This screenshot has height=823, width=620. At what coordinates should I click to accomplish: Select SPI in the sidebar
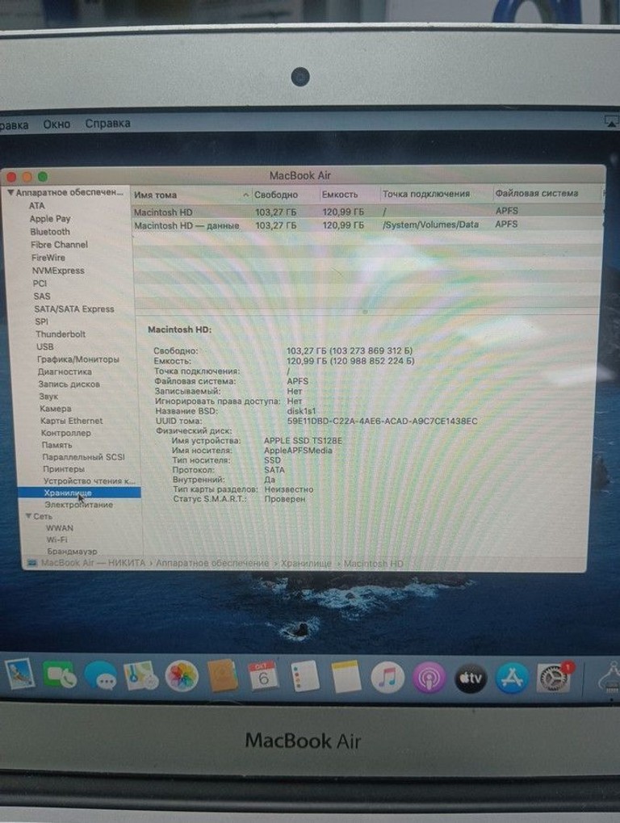coord(41,321)
